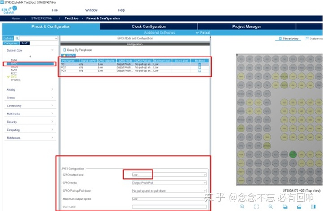Click the Pin Name column header
The image size is (323, 211).
[70, 61]
